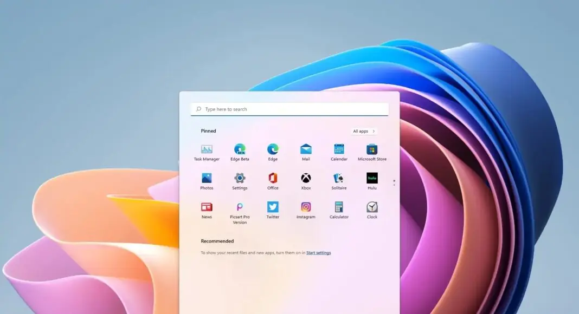Click the Start settings link
579x314 pixels.
318,253
